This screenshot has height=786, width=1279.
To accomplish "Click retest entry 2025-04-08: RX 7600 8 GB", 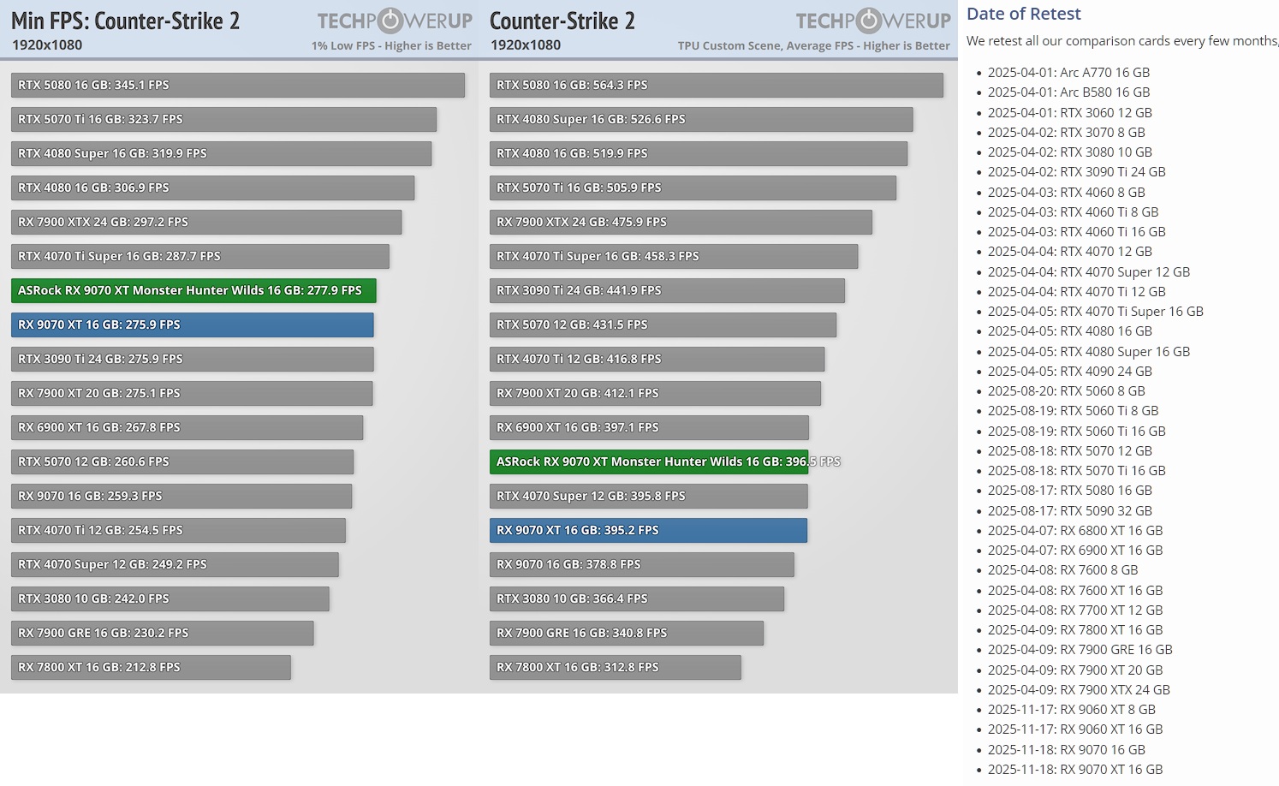I will (x=1063, y=570).
